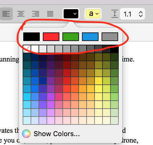Pick the large red preset swatch
The height and width of the screenshot is (145, 153).
pos(51,37)
